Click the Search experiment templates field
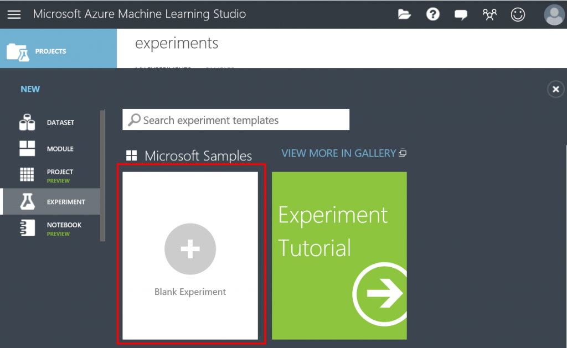The width and height of the screenshot is (567, 348). coord(236,120)
